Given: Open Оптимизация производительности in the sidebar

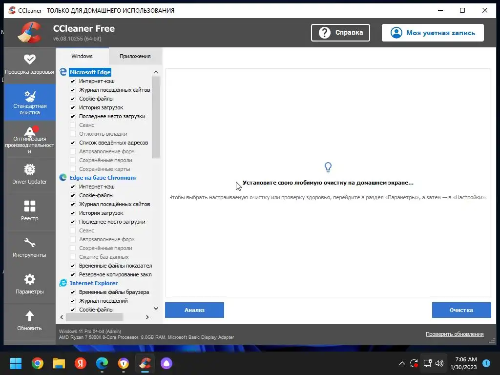Looking at the screenshot, I should [x=29, y=139].
